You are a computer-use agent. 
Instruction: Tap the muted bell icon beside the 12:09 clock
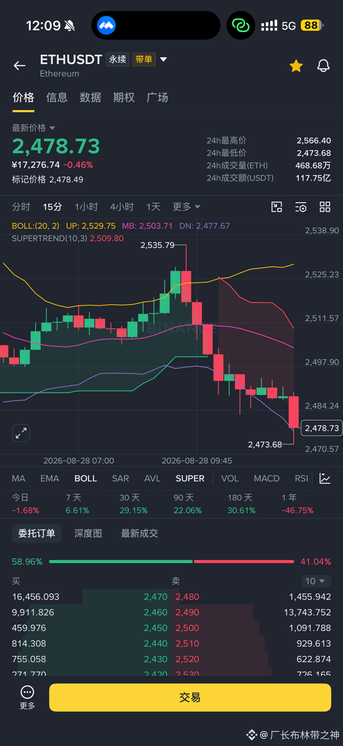coord(70,26)
